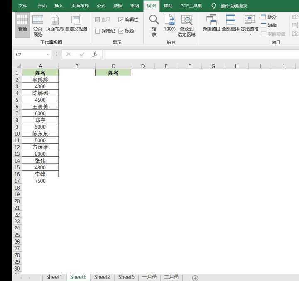This screenshot has height=281, width=299.
Task: Switch to the 二月份 sheet tab
Action: (172, 277)
